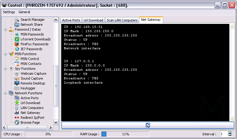Select the MSN Contacts item
Image resolution: width=237 pixels, height=139 pixels.
[31, 64]
